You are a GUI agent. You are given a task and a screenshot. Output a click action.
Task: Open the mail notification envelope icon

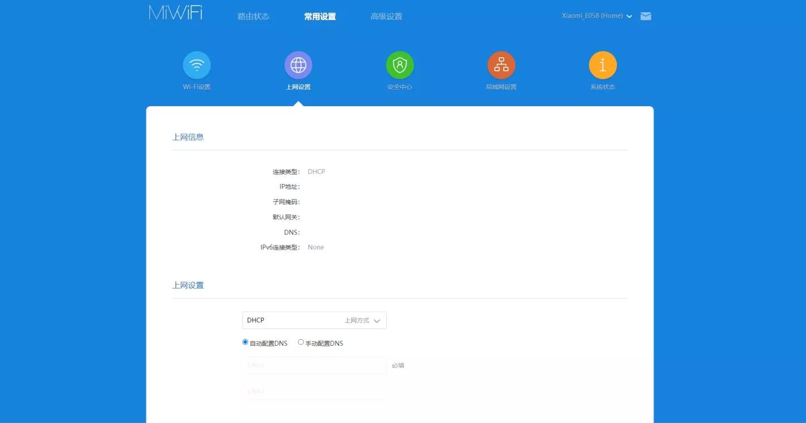646,16
